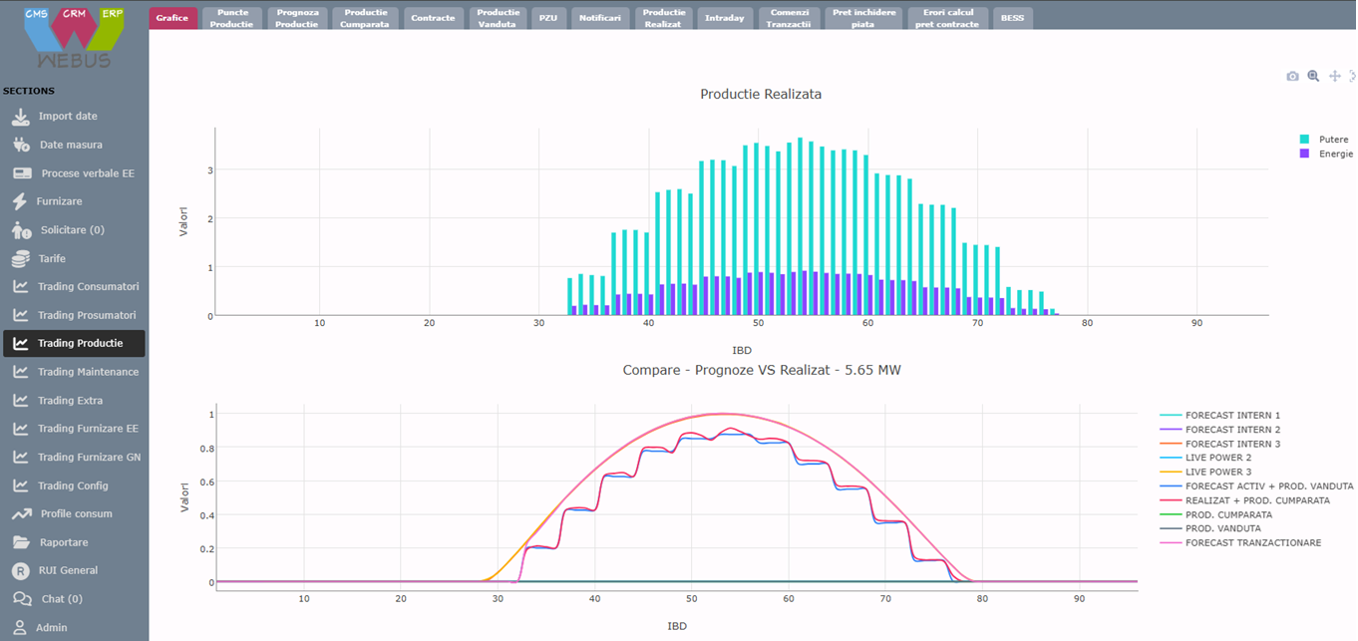Click the Raportare folder icon
This screenshot has width=1358, height=641.
coord(21,542)
